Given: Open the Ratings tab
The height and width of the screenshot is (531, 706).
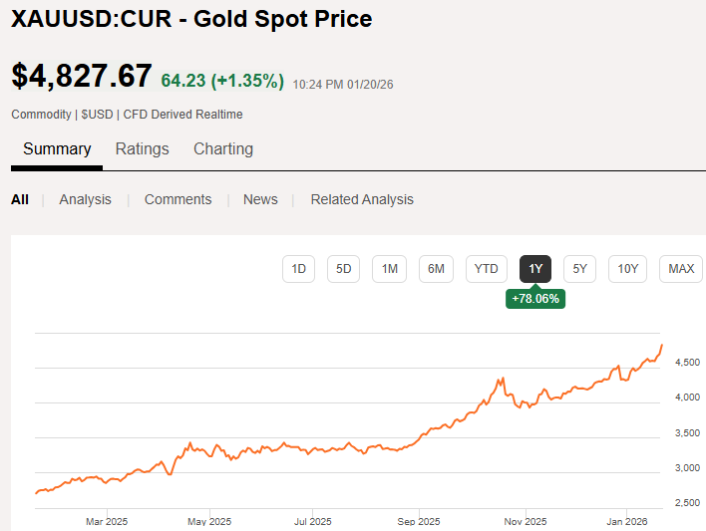Looking at the screenshot, I should pos(143,149).
